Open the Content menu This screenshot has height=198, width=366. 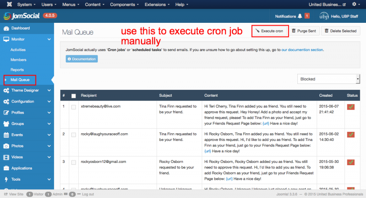pos(95,5)
